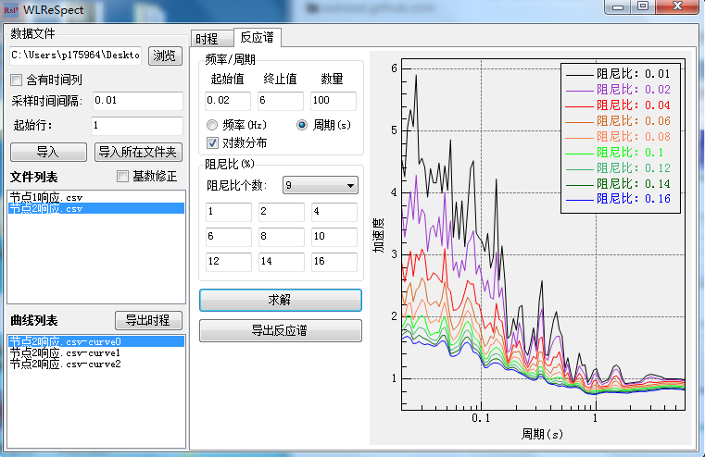Click the damping ratio field containing 12
The height and width of the screenshot is (457, 705).
[229, 262]
